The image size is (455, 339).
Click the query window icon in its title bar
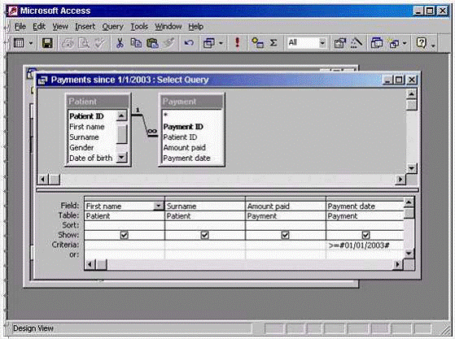click(x=42, y=80)
